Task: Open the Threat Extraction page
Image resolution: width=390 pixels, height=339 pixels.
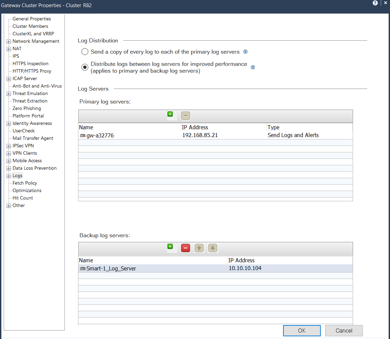Action: 30,101
